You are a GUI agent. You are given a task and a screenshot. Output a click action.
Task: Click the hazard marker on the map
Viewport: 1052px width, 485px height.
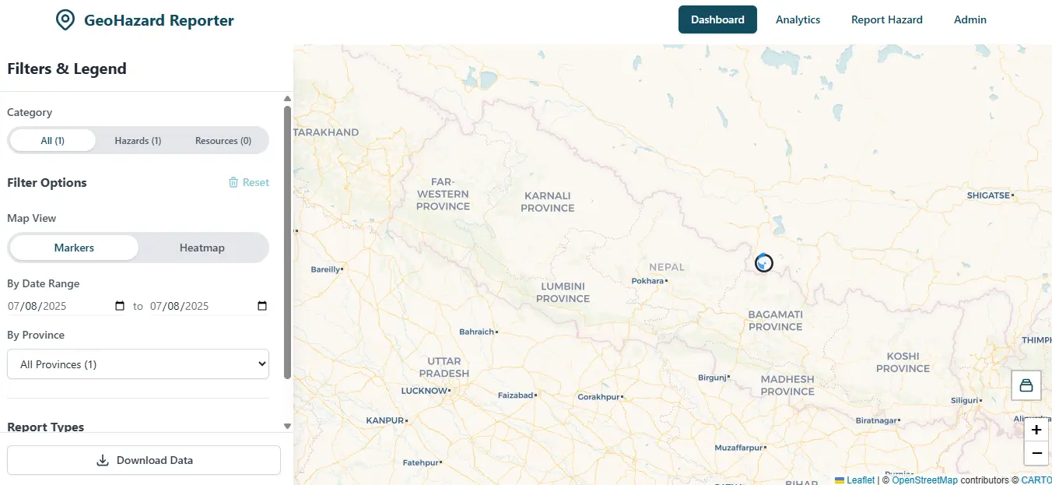[764, 263]
